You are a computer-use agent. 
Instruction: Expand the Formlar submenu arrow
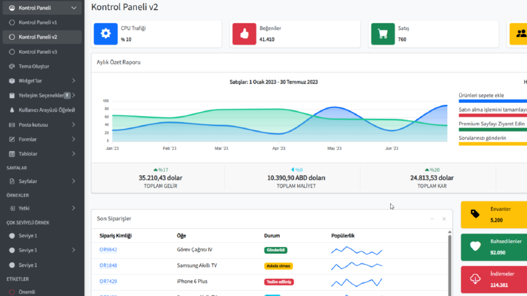click(74, 139)
